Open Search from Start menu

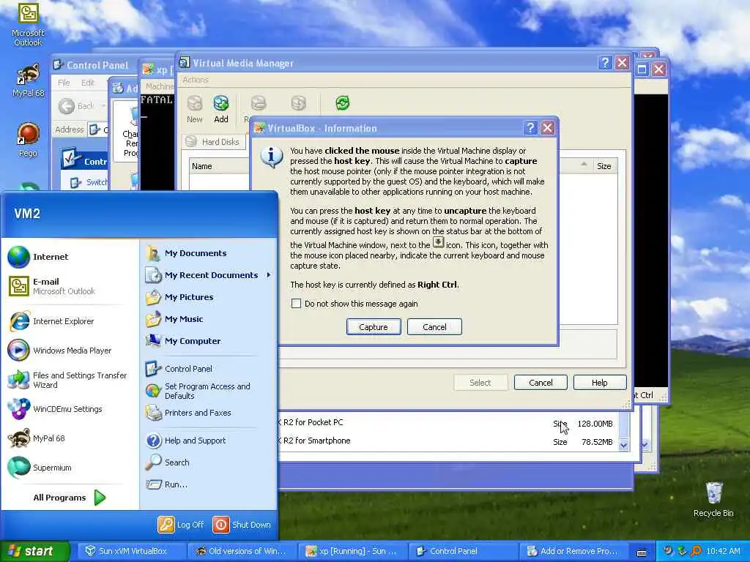click(x=208, y=462)
